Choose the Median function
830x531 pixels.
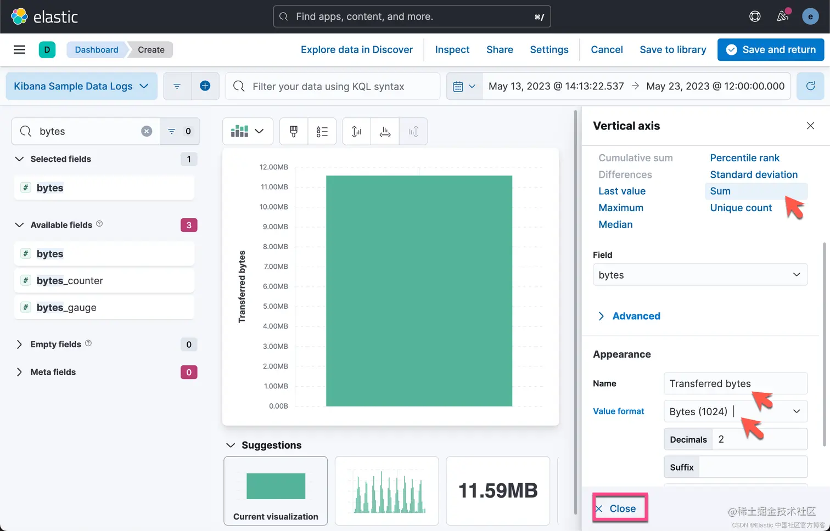pyautogui.click(x=615, y=224)
